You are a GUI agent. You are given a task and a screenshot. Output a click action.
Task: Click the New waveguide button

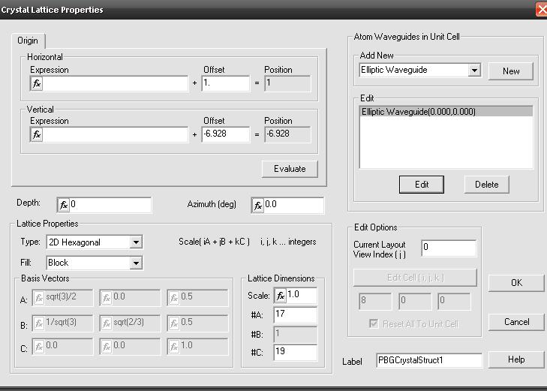[511, 71]
